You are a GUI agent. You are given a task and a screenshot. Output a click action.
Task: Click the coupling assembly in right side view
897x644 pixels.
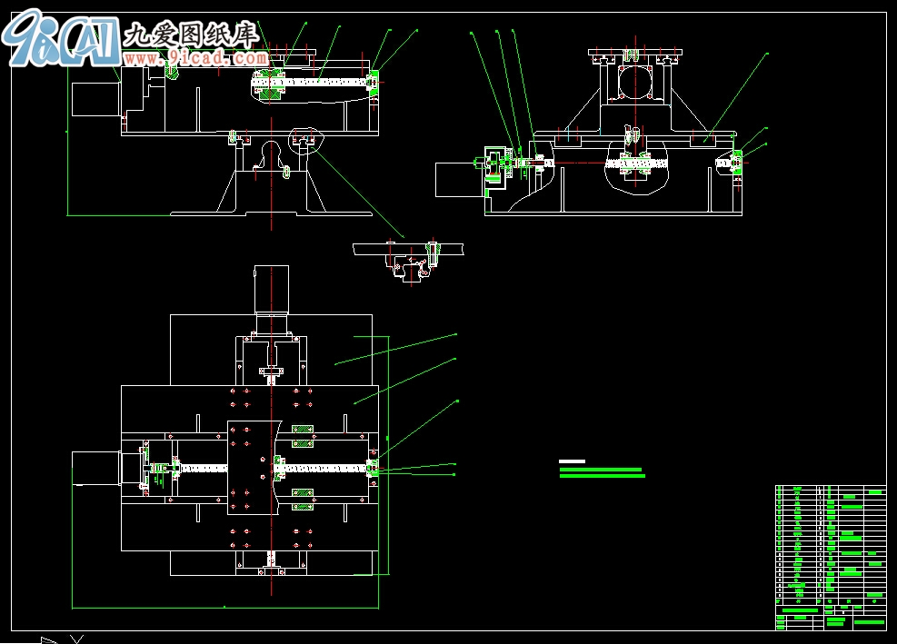498,166
